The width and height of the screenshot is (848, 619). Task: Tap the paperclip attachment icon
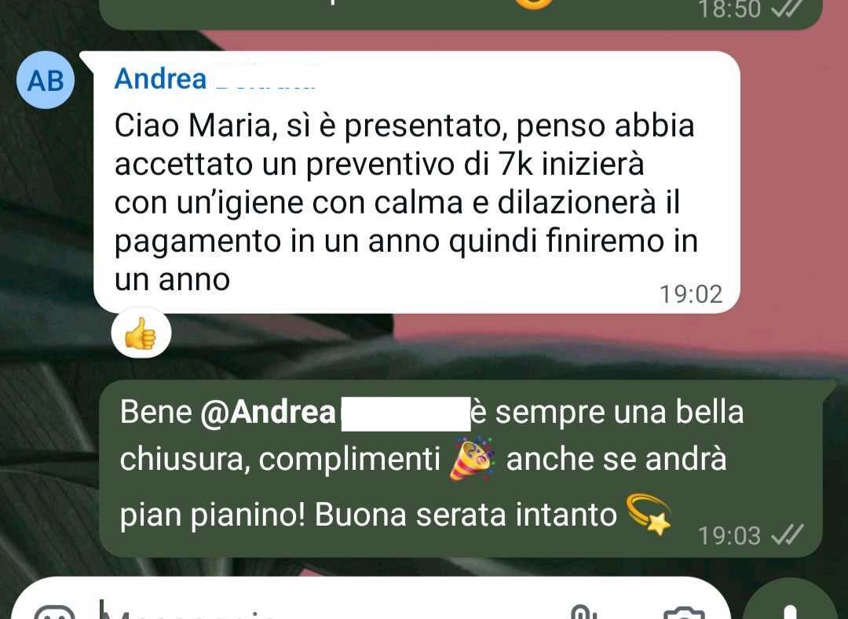pos(583,613)
